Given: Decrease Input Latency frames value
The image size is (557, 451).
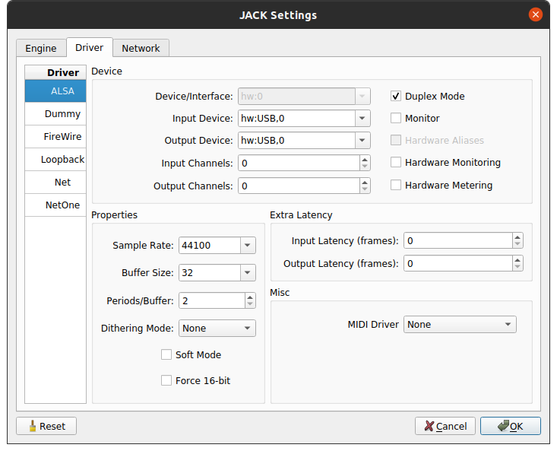Looking at the screenshot, I should [517, 244].
